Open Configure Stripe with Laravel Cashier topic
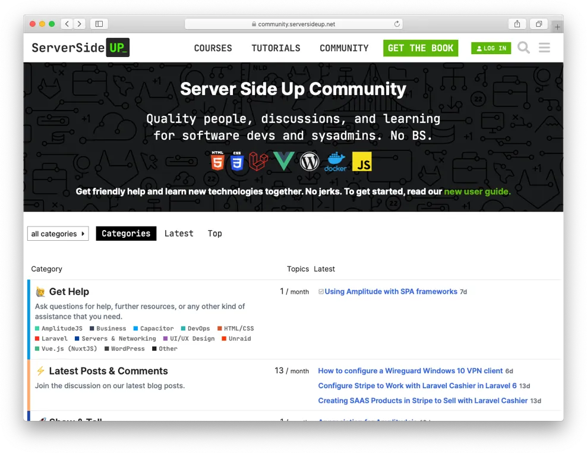Viewport: 587px width, 453px height. 418,386
